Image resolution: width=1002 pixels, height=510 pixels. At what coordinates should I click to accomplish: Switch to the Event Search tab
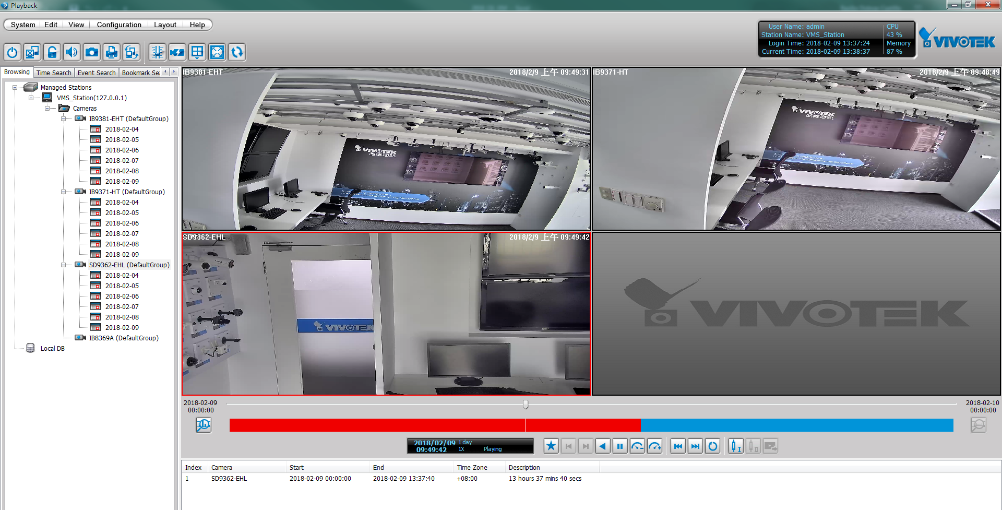pyautogui.click(x=97, y=73)
